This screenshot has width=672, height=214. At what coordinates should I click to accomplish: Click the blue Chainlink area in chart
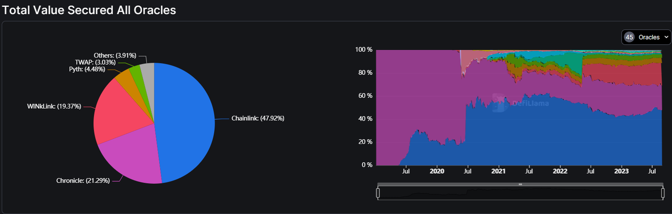[525, 136]
